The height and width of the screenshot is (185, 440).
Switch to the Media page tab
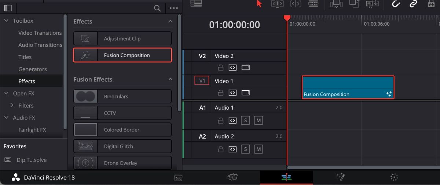pyautogui.click(x=178, y=178)
